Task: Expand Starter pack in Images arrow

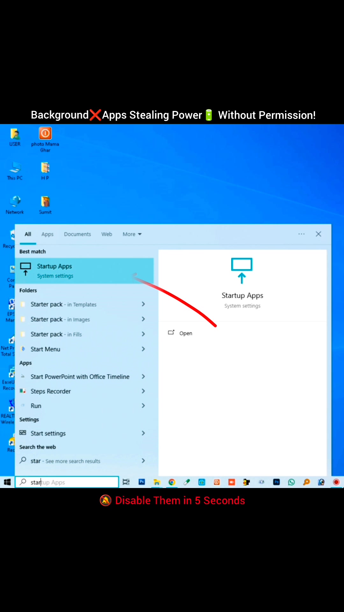Action: click(x=143, y=319)
